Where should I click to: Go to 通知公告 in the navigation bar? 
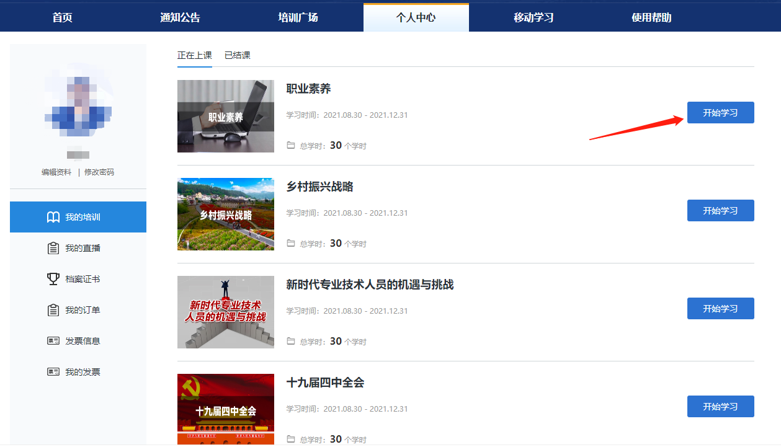pyautogui.click(x=180, y=17)
